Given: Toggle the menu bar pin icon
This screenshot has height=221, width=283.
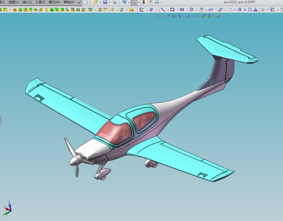Looking at the screenshot, I should coord(79,2).
